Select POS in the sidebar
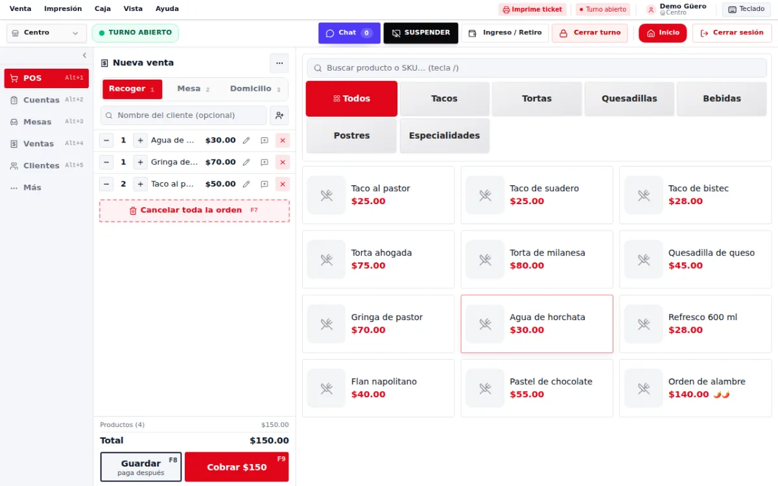 (47, 78)
